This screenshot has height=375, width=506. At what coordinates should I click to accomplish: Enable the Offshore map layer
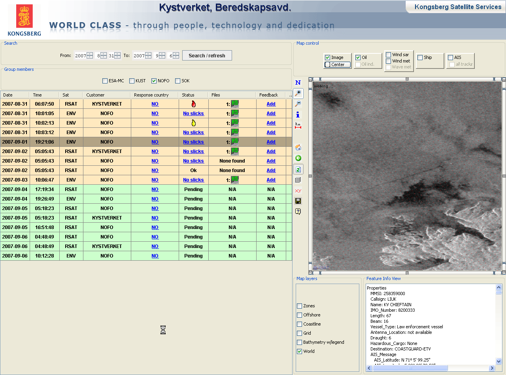pyautogui.click(x=299, y=315)
